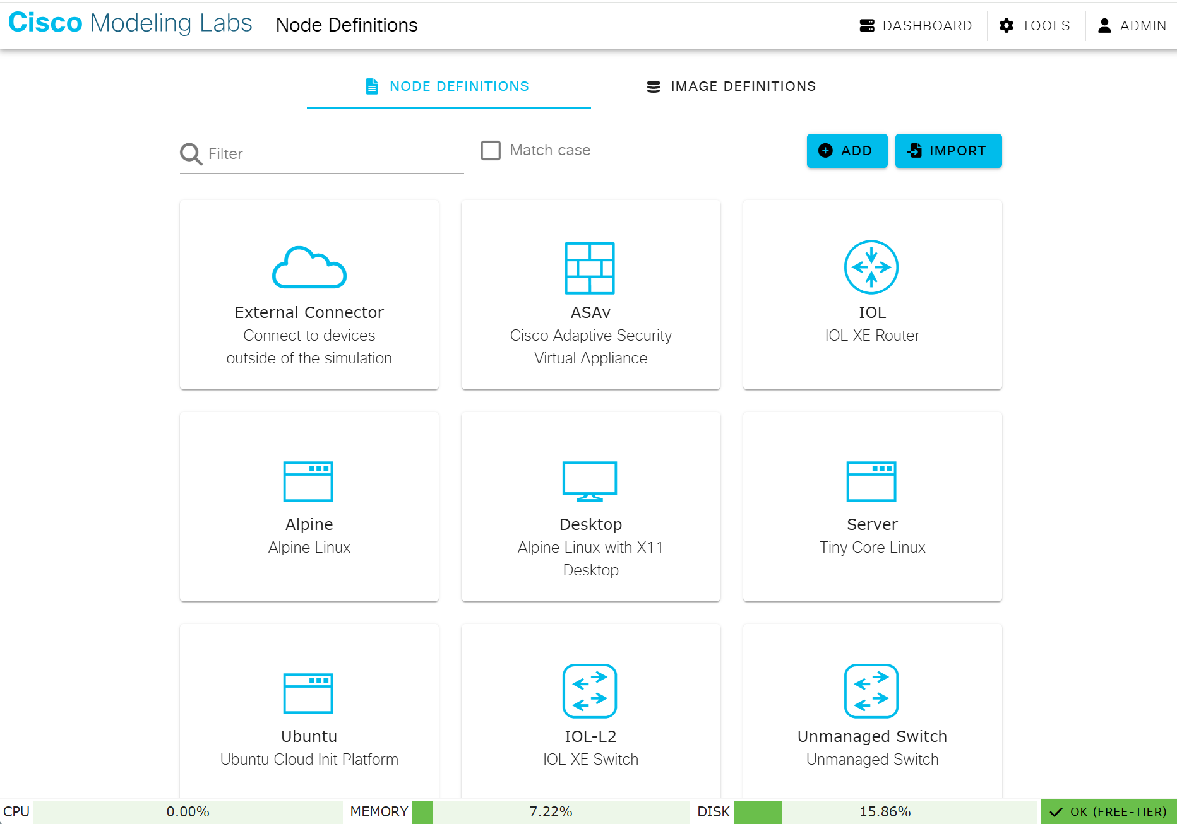Open the Admin menu
The width and height of the screenshot is (1177, 824).
[x=1132, y=25]
